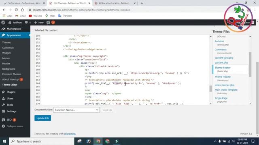Click line 161 wordpress.org href code
The width and height of the screenshot is (259, 145).
[x=137, y=73]
